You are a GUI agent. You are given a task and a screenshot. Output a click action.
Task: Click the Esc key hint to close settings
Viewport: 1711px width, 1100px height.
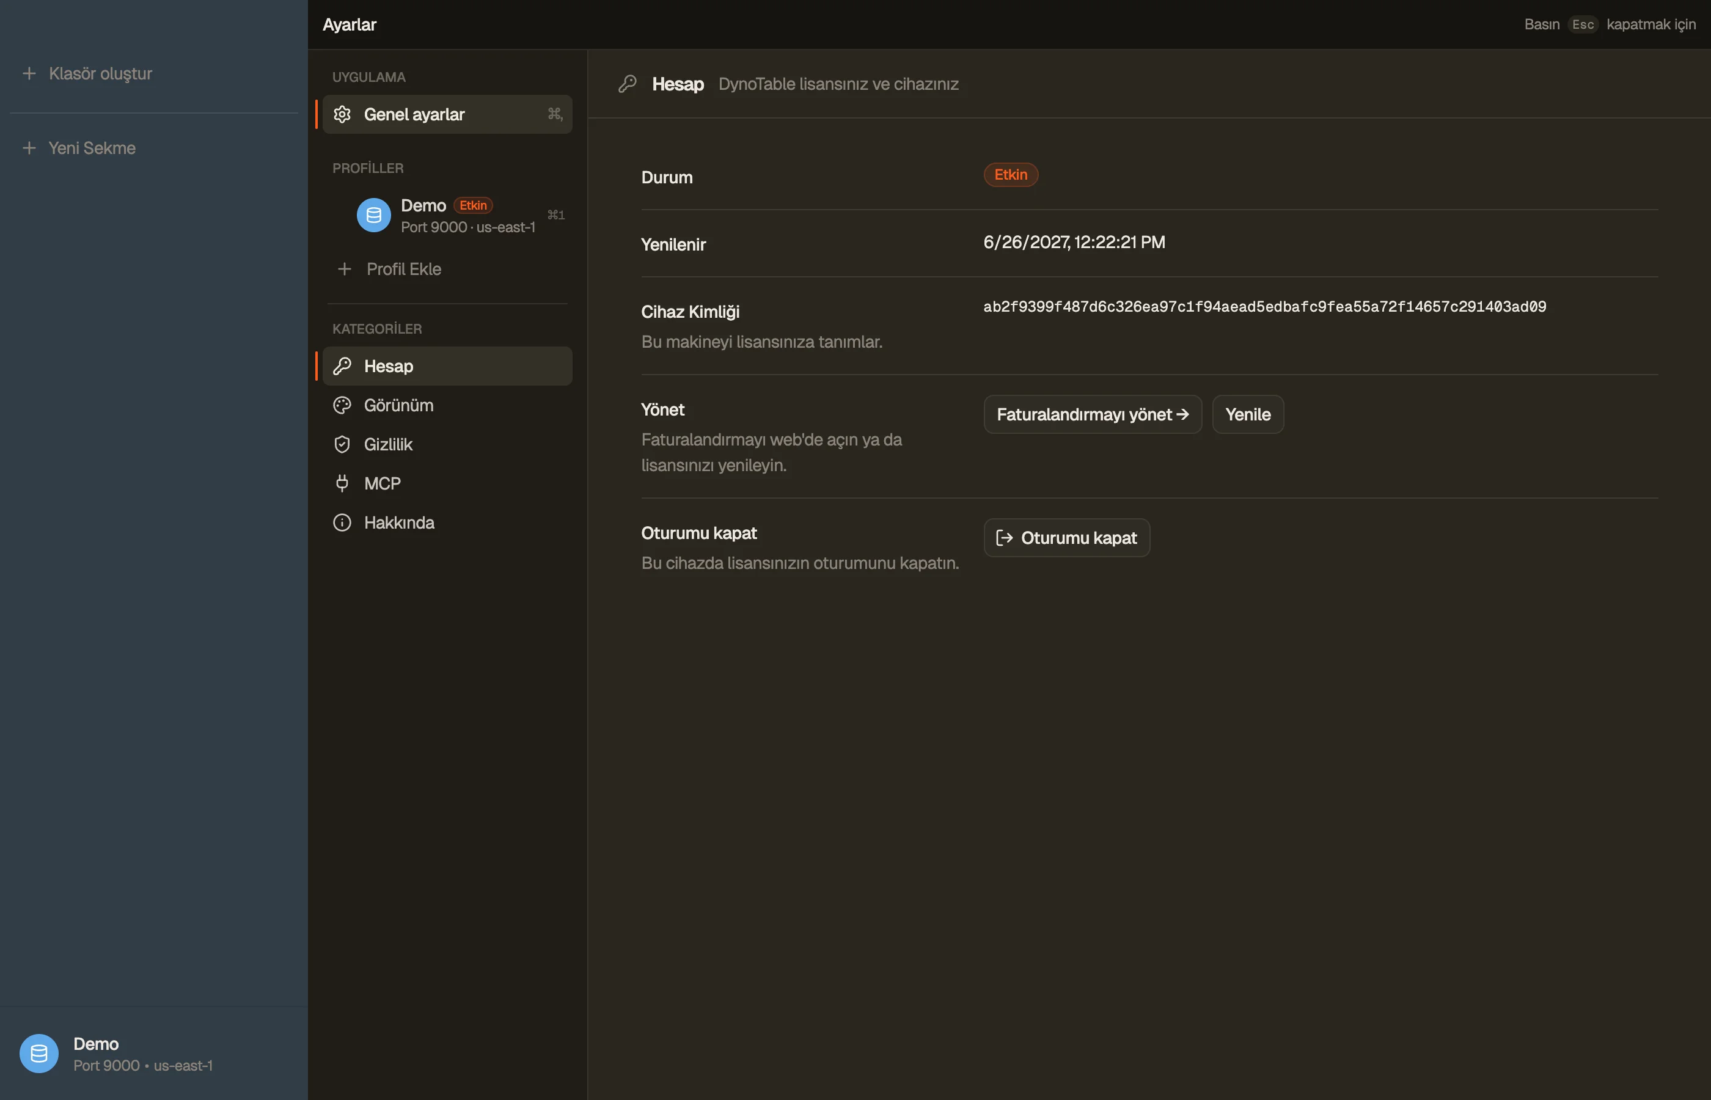pyautogui.click(x=1583, y=24)
